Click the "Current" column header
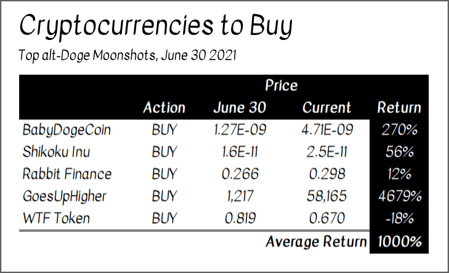 327,108
